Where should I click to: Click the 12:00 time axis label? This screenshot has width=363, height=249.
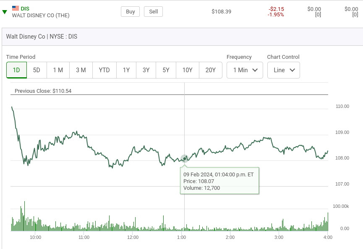coord(133,237)
